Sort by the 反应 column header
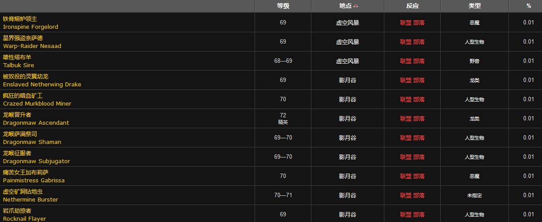The image size is (542, 222). coord(412,6)
